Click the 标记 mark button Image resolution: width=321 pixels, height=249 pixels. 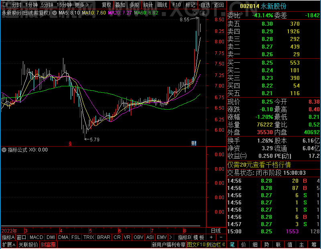190,5
